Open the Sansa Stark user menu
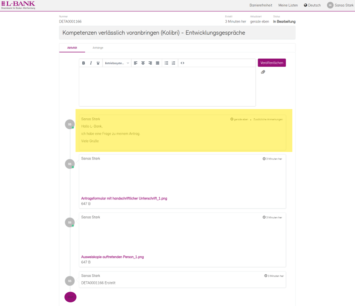Viewport: 355px width, 306px height. 341,5
